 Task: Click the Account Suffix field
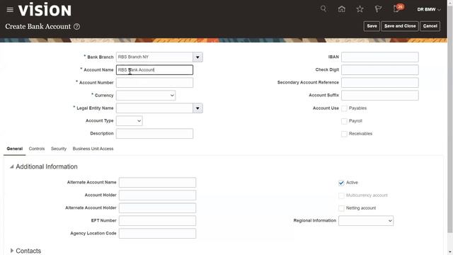[x=380, y=95]
